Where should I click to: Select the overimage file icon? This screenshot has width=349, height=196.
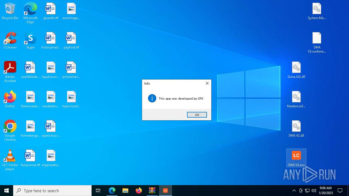point(71,11)
